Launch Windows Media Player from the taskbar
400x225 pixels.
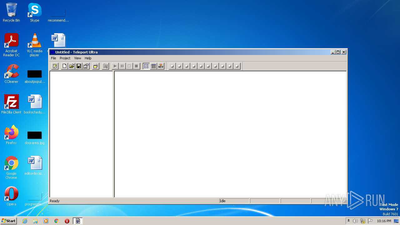(46, 221)
